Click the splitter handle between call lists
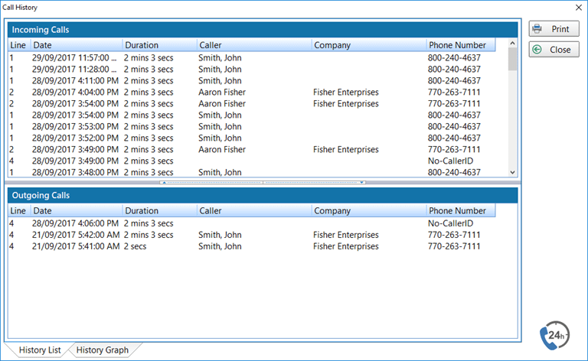The width and height of the screenshot is (588, 361). [263, 183]
